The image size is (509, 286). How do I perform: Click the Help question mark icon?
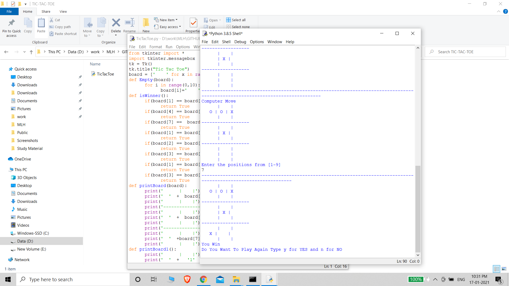click(506, 11)
